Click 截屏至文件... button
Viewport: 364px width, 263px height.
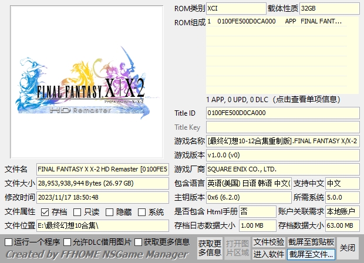click(311, 254)
